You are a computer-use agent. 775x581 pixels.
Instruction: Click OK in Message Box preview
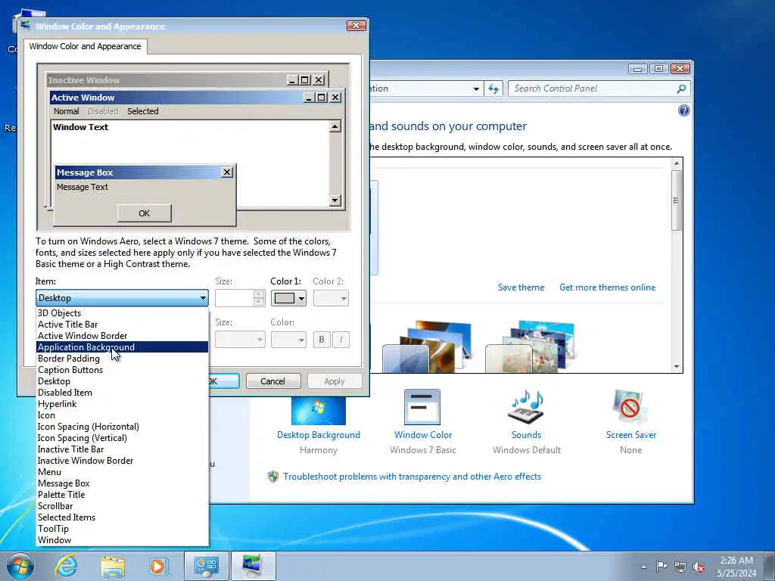tap(145, 213)
